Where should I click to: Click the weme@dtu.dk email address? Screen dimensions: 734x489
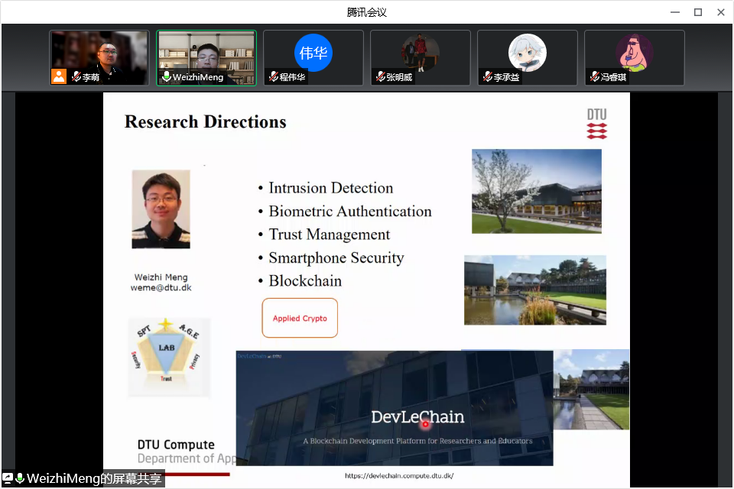[x=161, y=288]
